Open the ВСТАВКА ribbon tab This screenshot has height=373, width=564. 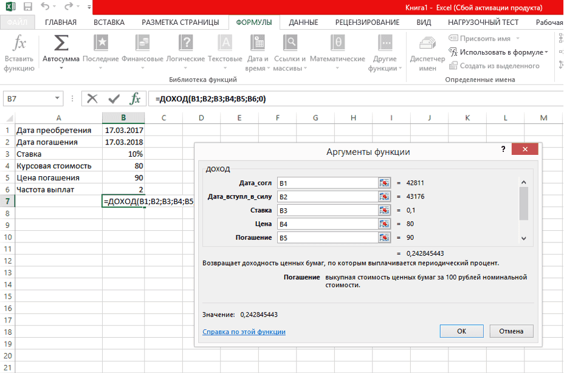pos(109,22)
